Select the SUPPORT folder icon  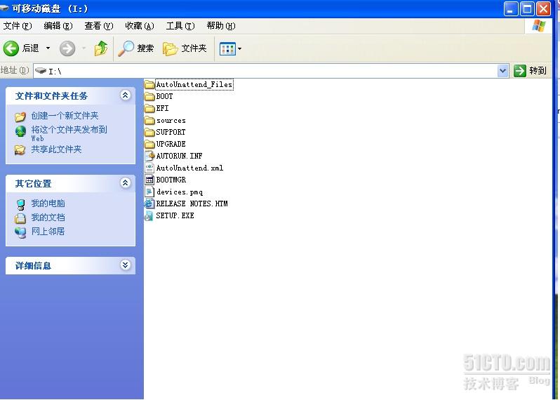click(149, 132)
